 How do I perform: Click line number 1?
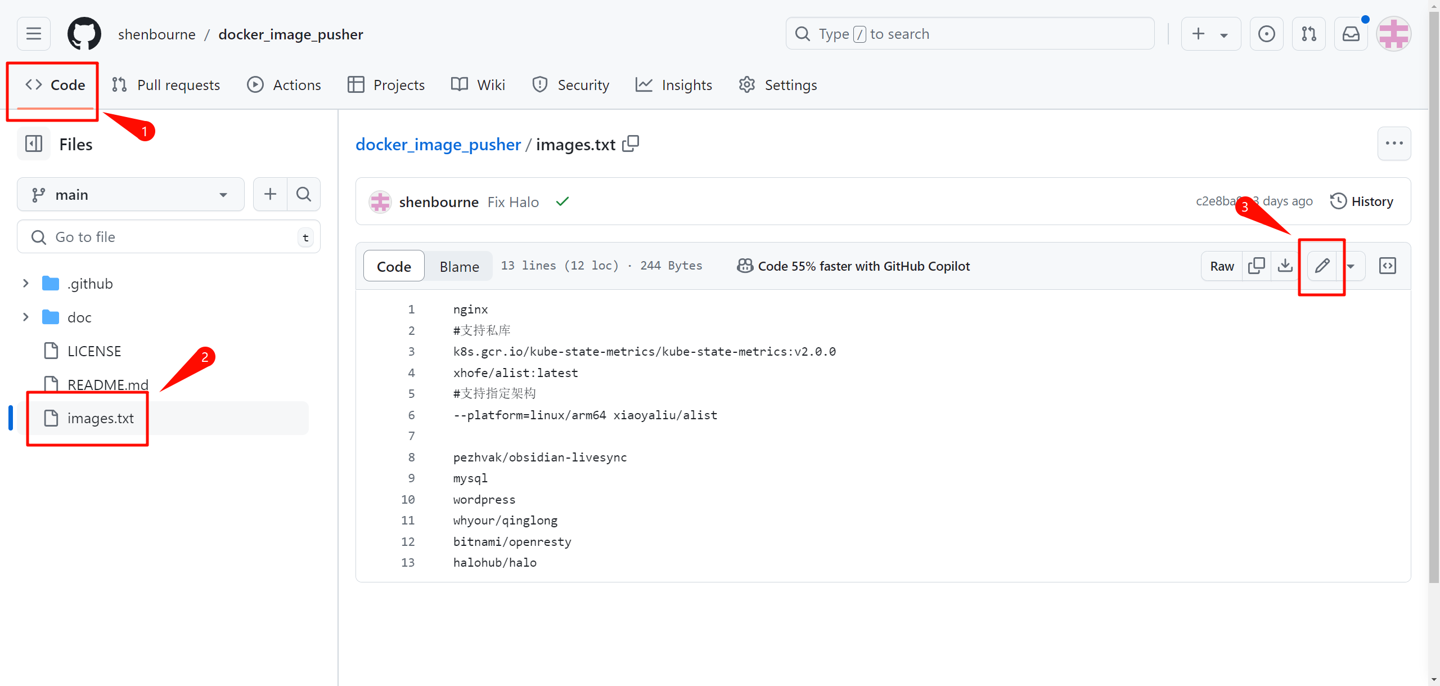[x=411, y=310]
